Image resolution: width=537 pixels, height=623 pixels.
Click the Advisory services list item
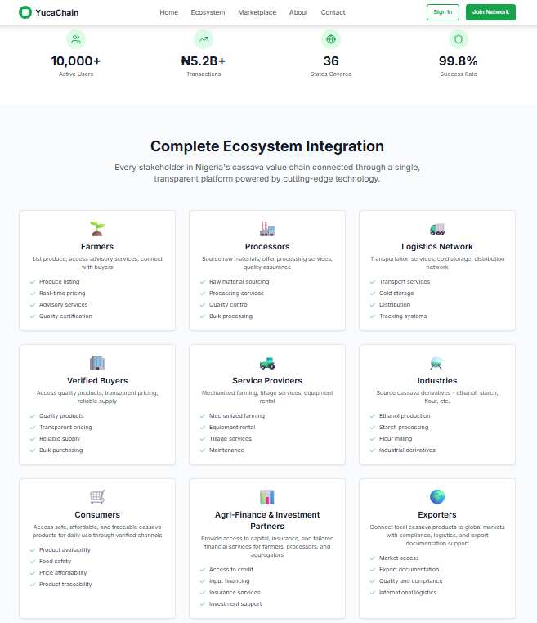point(63,305)
